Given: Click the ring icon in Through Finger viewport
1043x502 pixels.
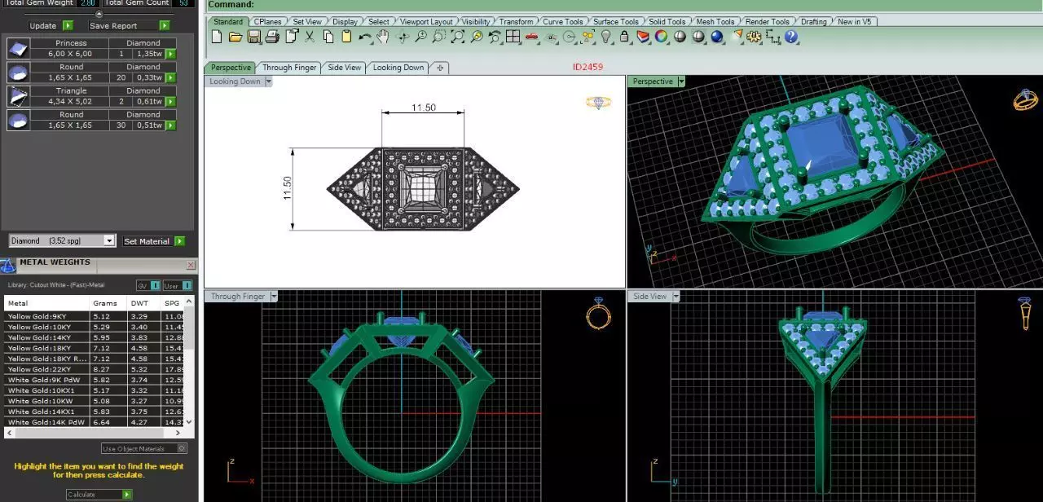Looking at the screenshot, I should click(599, 313).
